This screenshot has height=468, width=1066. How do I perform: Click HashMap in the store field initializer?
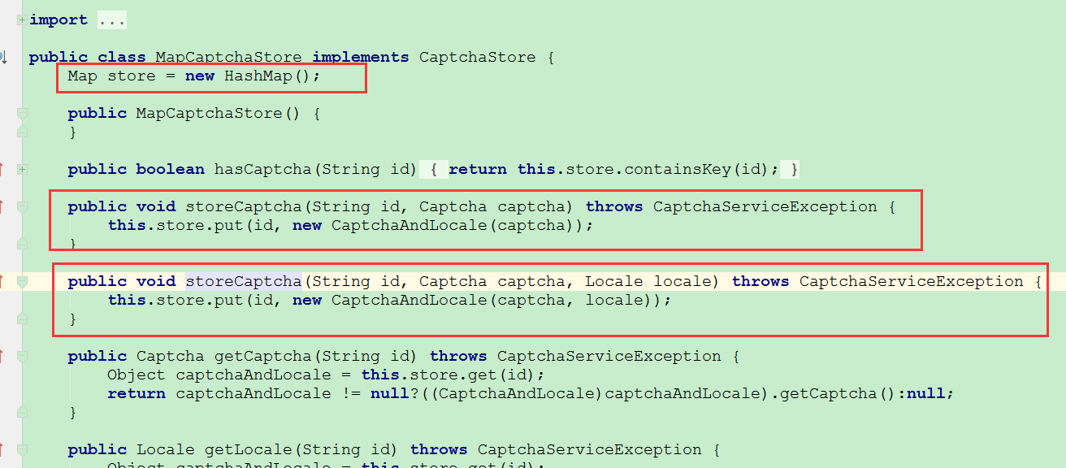(258, 76)
